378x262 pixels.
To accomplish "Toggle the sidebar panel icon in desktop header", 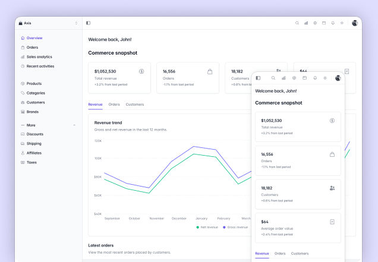I will tap(88, 23).
